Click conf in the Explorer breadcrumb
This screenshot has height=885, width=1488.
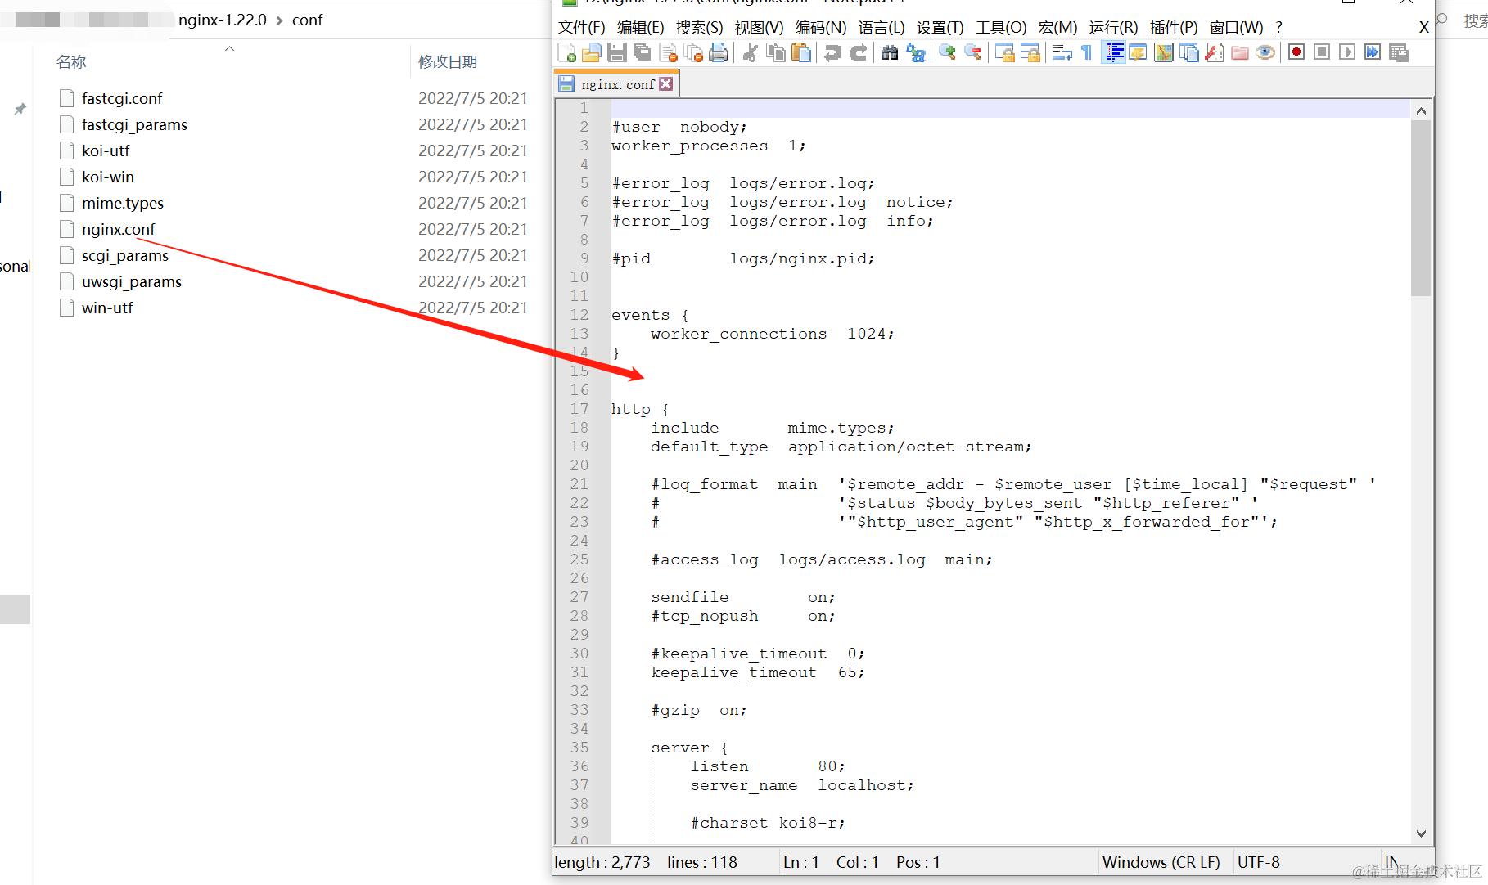pyautogui.click(x=308, y=20)
